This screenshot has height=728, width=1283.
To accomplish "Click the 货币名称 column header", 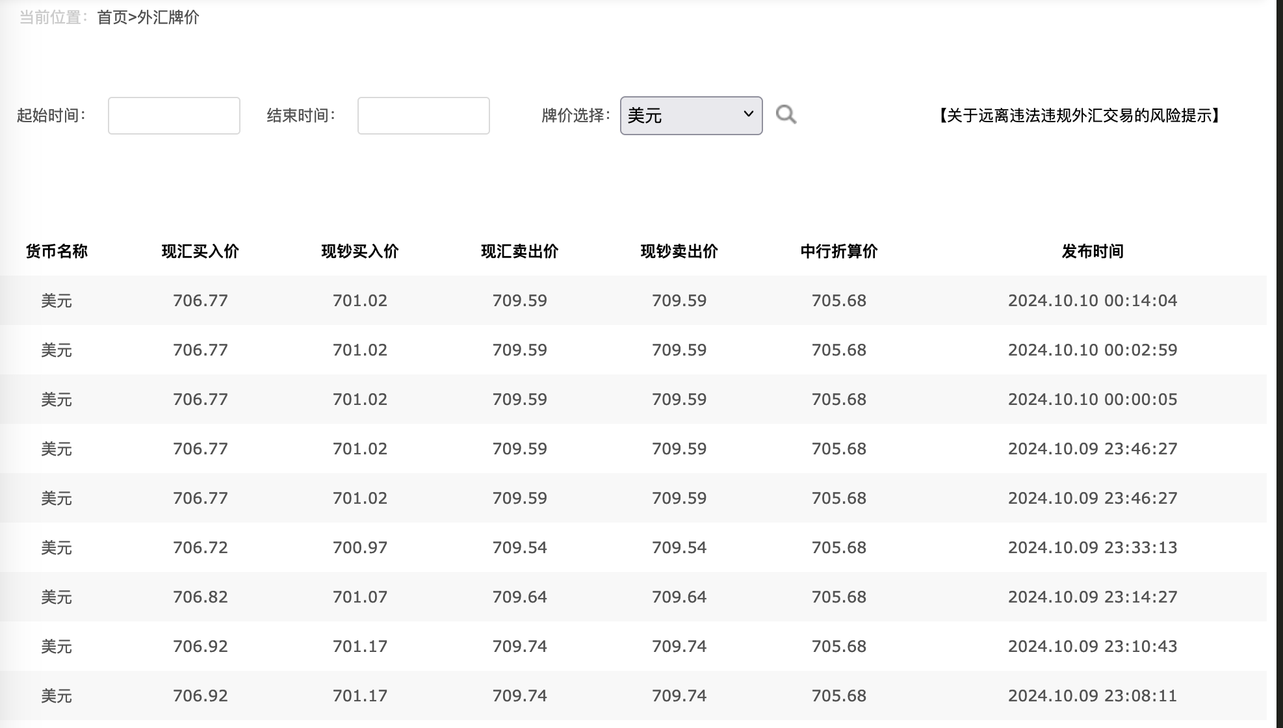I will coord(57,252).
